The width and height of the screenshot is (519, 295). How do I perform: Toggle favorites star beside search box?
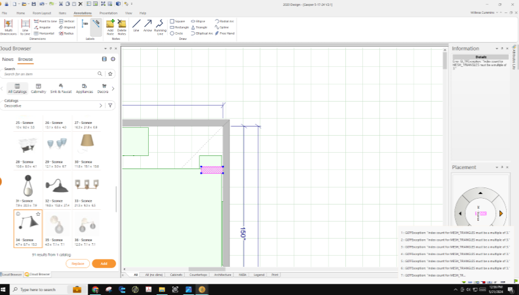pyautogui.click(x=110, y=74)
